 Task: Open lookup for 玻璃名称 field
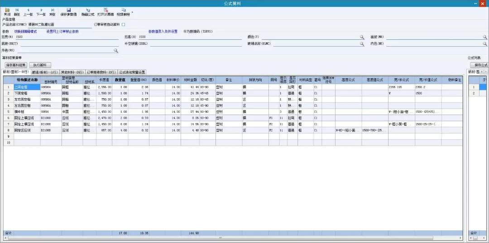point(362,44)
